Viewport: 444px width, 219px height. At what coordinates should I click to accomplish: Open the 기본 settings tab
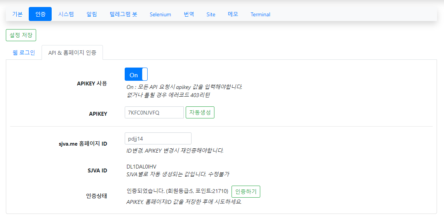17,14
